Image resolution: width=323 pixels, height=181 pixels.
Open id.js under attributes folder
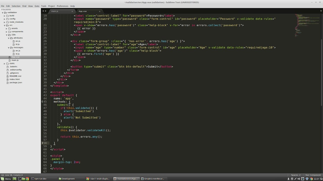17,44
